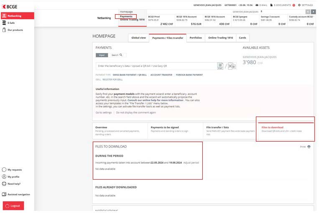Click the Need help? lifebuoy icon
Viewport: 319px width, 213px height.
pos(4,184)
